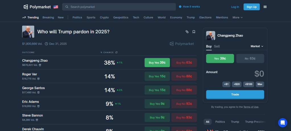Image resolution: width=291 pixels, height=131 pixels.
Task: Buy Yes 9¢ for Steve Bannon
Action: (x=157, y=117)
